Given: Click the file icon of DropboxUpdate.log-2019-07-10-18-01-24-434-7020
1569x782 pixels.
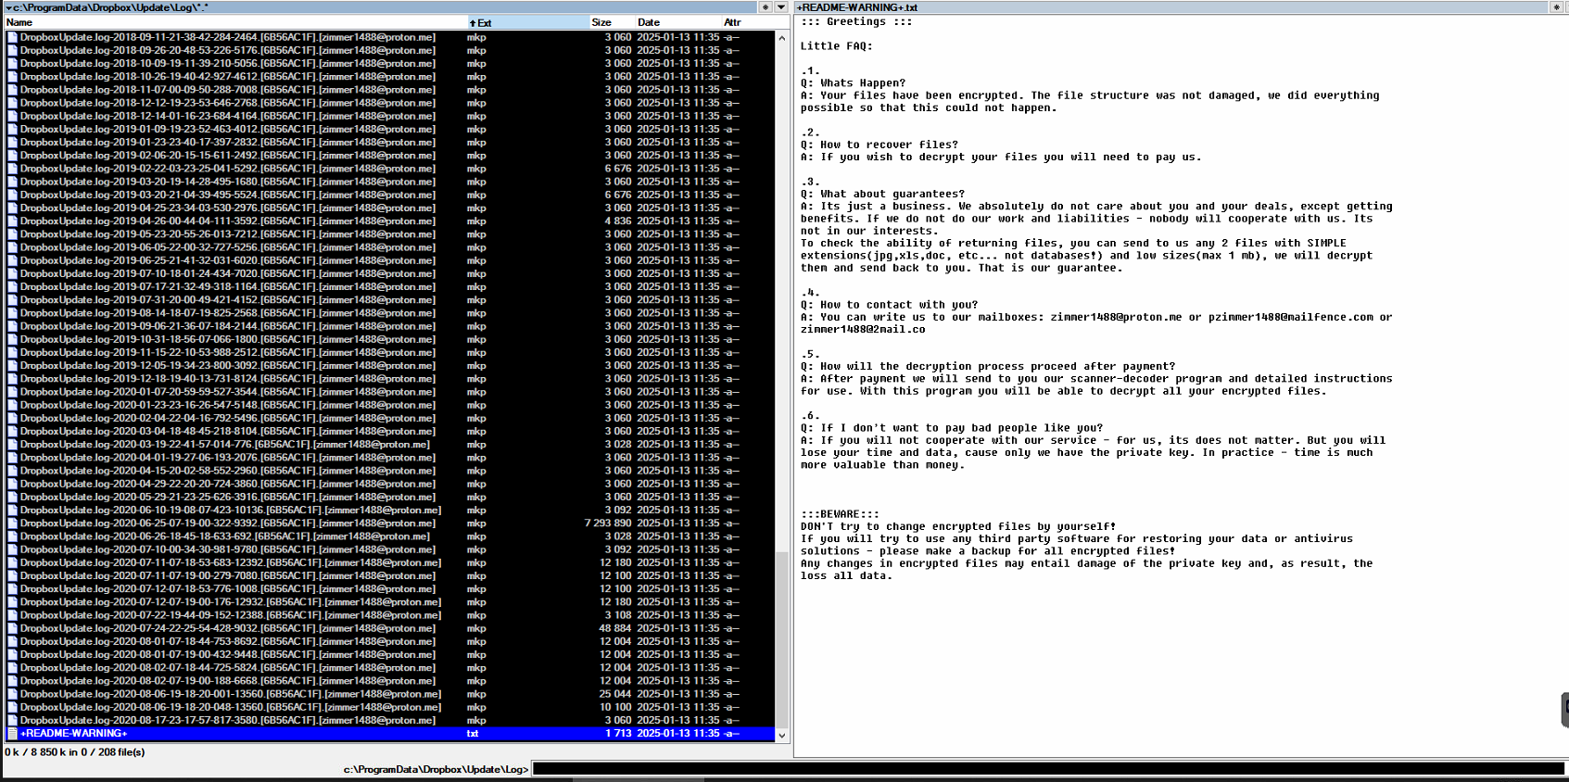Looking at the screenshot, I should (x=12, y=274).
